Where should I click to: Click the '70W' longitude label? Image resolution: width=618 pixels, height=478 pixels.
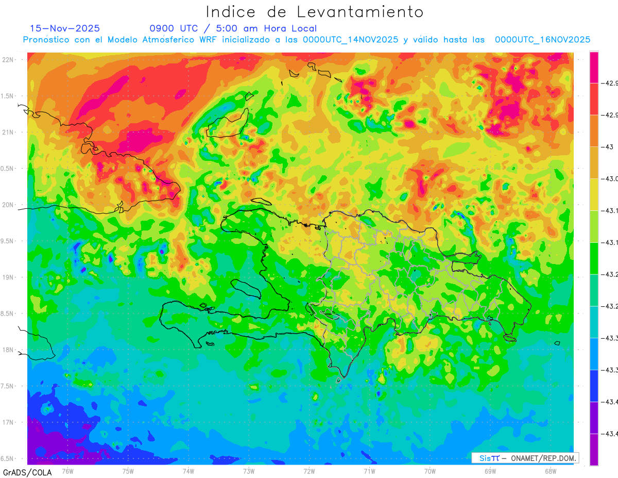coord(430,471)
